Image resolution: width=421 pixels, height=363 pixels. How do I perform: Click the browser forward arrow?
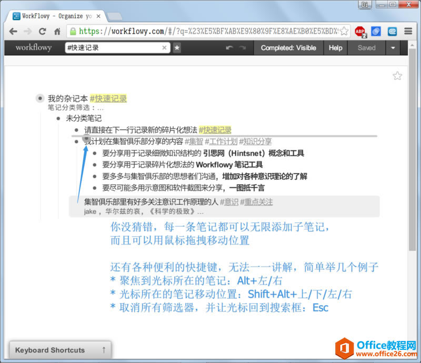[28, 32]
